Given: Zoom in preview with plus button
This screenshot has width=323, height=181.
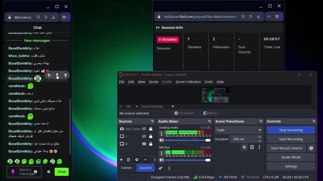Looking at the screenshot, I should pos(137,107).
